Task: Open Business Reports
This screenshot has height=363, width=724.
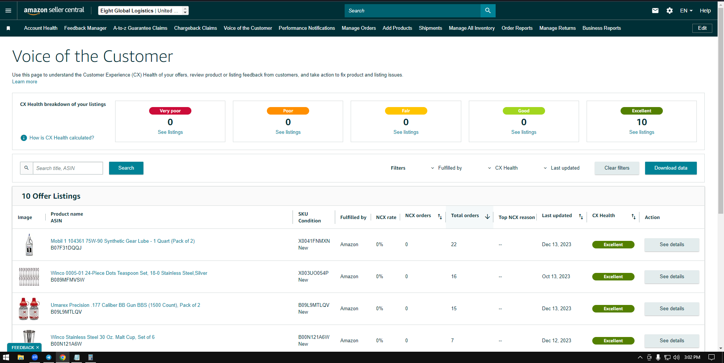Action: coord(602,28)
